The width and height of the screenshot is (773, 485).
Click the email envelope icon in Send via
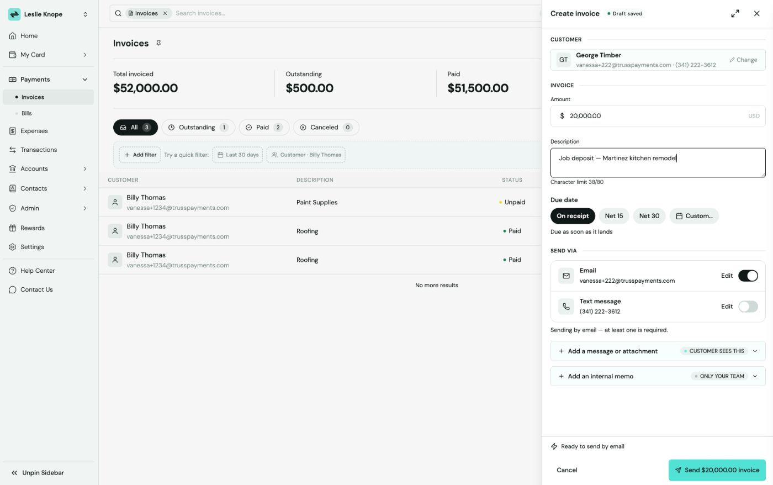(566, 276)
